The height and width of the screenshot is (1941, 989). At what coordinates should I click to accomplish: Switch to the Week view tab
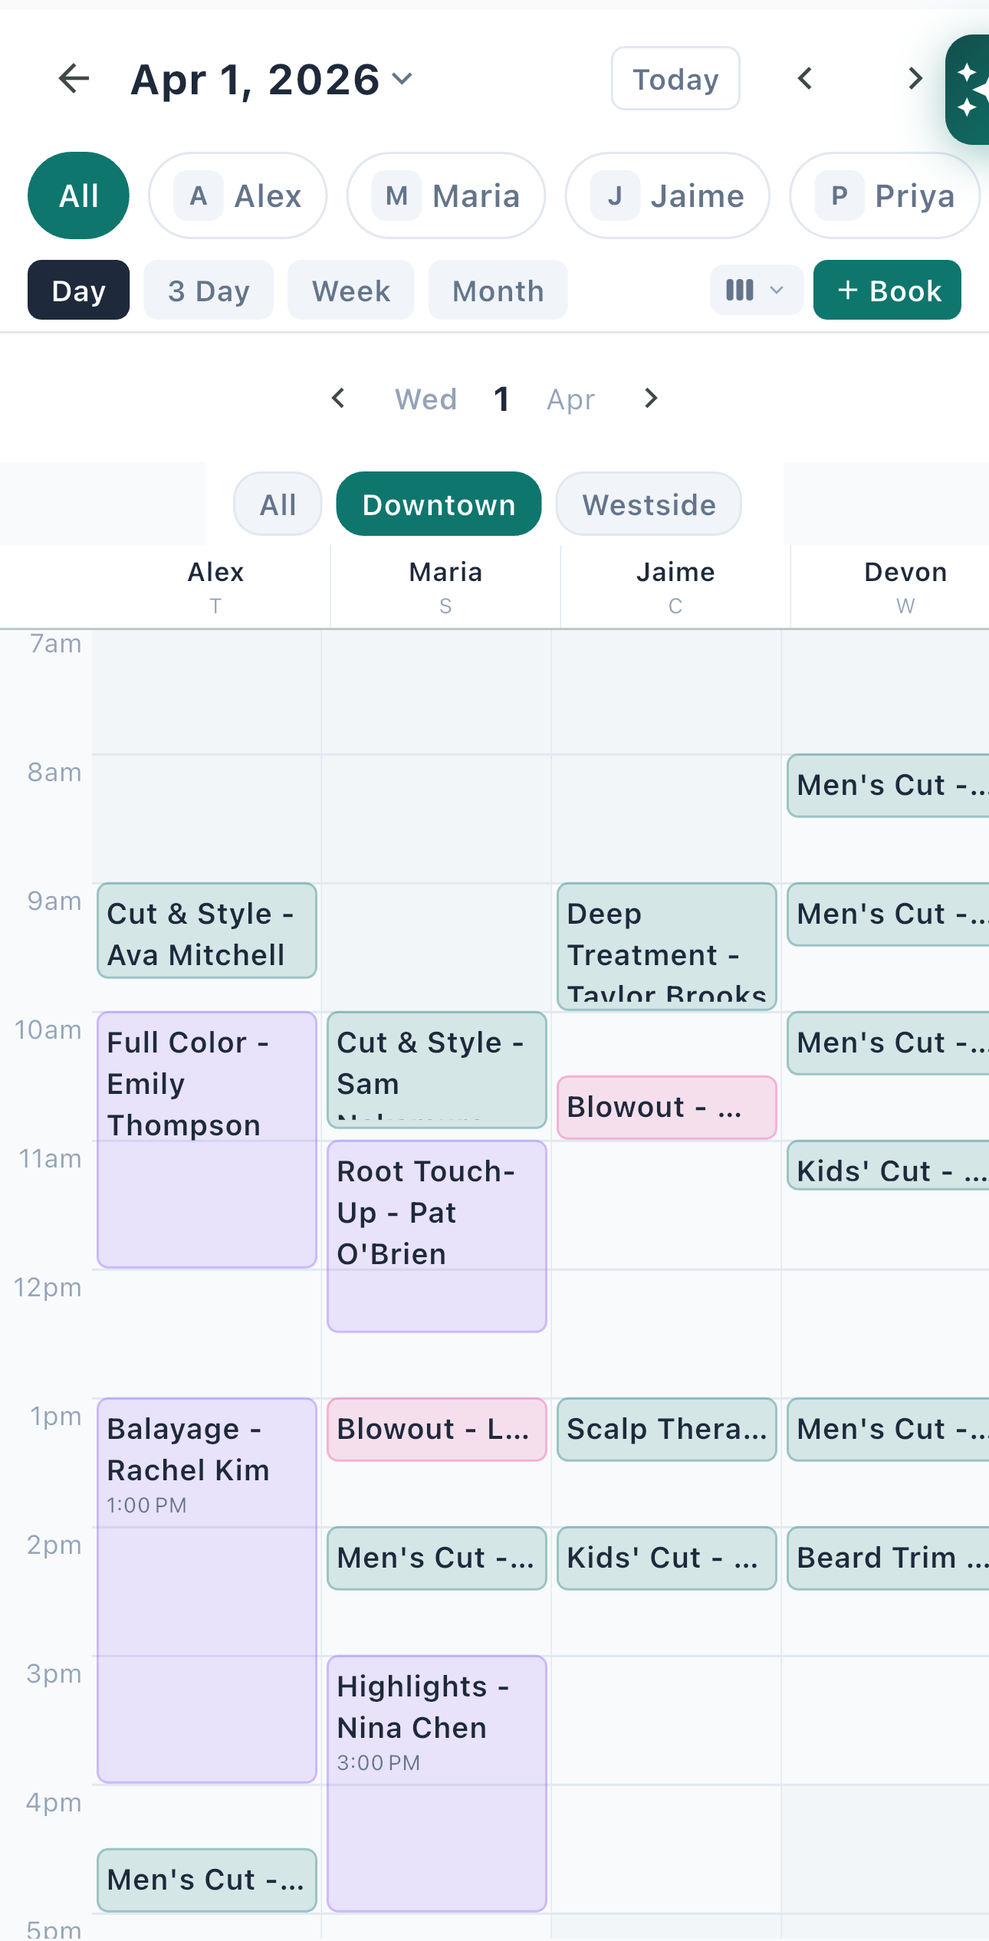pos(351,291)
